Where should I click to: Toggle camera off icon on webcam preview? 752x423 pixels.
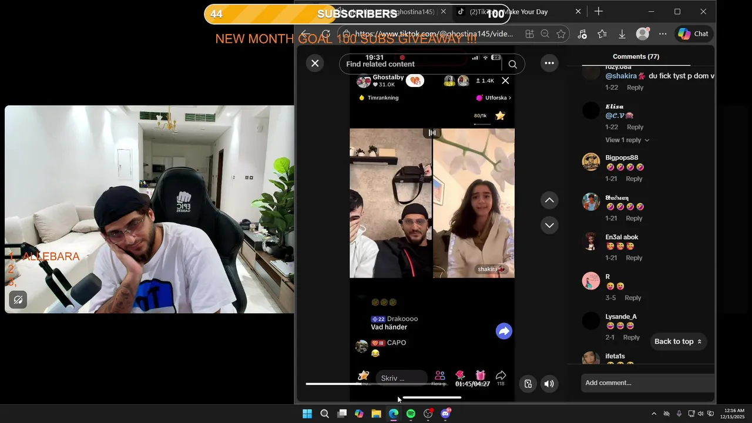coord(18,300)
